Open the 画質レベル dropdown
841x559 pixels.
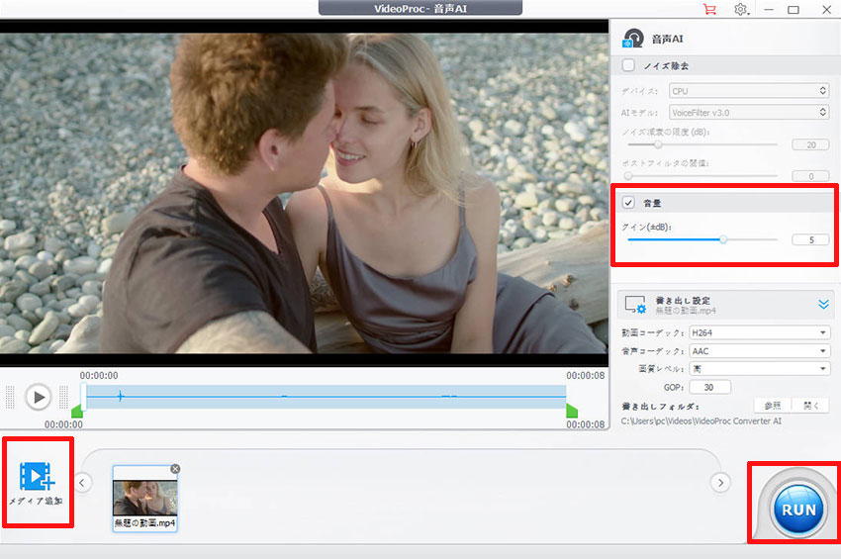(x=760, y=369)
